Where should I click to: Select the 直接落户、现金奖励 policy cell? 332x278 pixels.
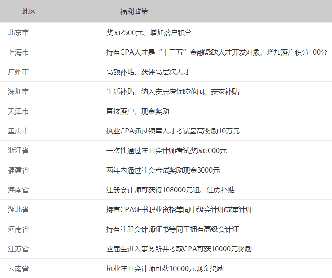point(137,111)
